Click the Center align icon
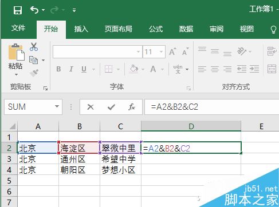 coord(215,69)
